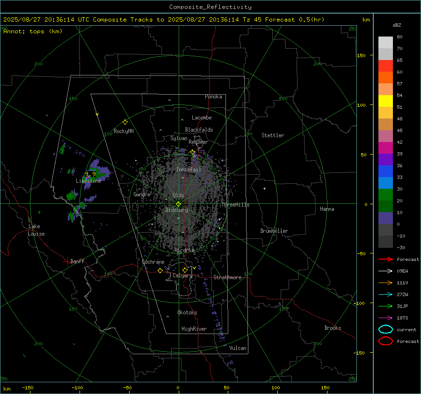Click the RockyMH location label
The height and width of the screenshot is (394, 421).
point(123,131)
